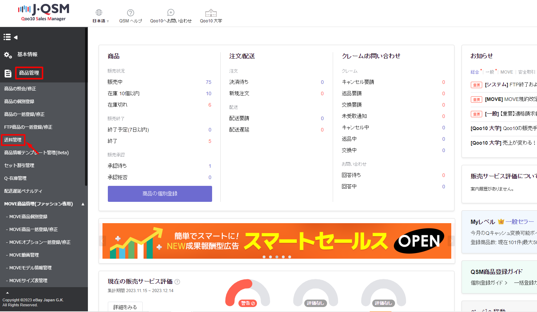Image resolution: width=537 pixels, height=312 pixels.
Task: Open セット割引管理
Action: tap(19, 166)
